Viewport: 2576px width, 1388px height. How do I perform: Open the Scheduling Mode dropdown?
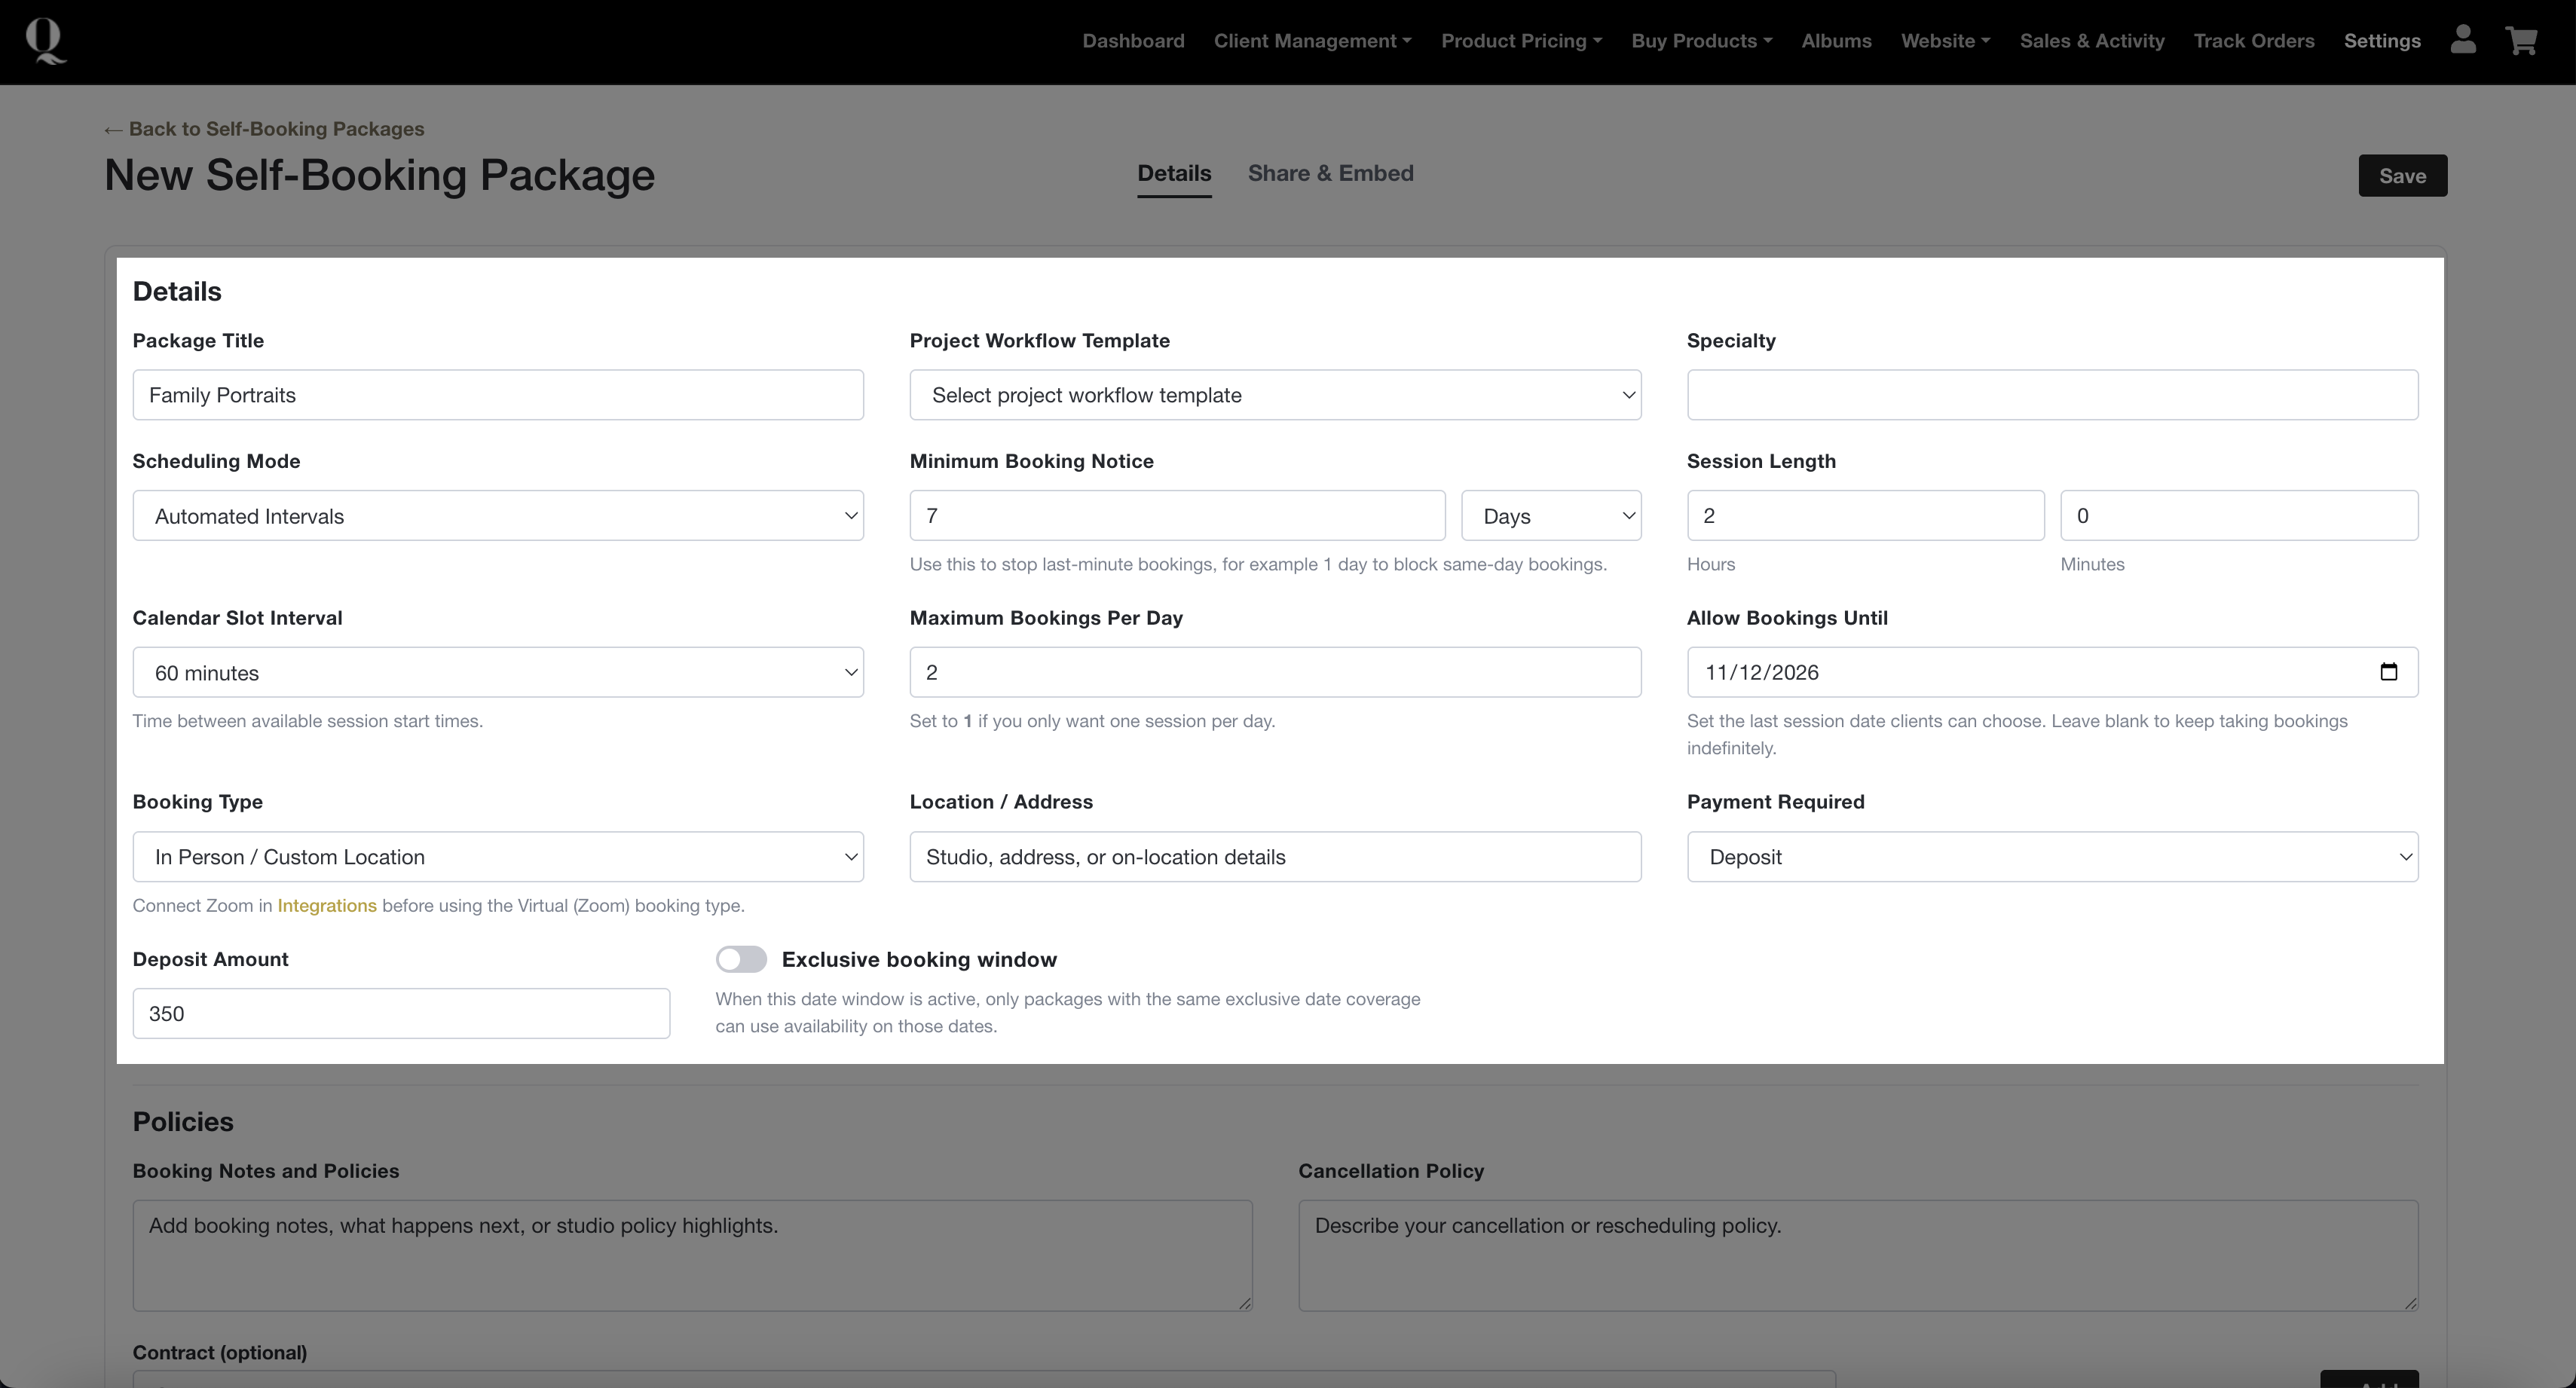[498, 516]
